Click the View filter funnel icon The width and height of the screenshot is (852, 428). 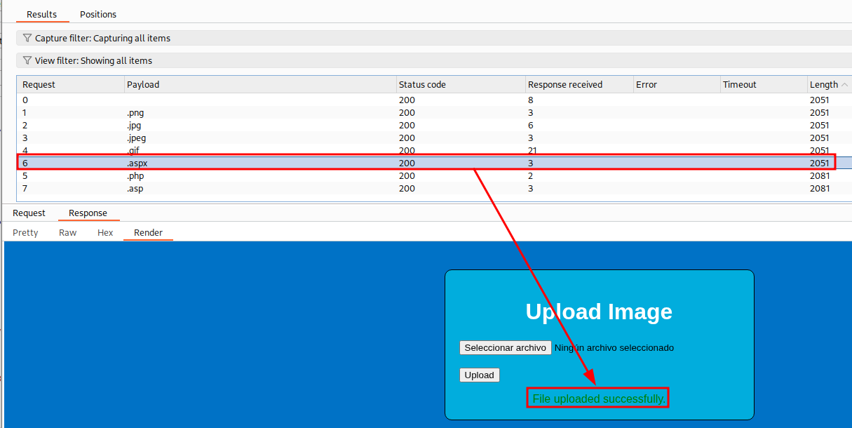(27, 60)
